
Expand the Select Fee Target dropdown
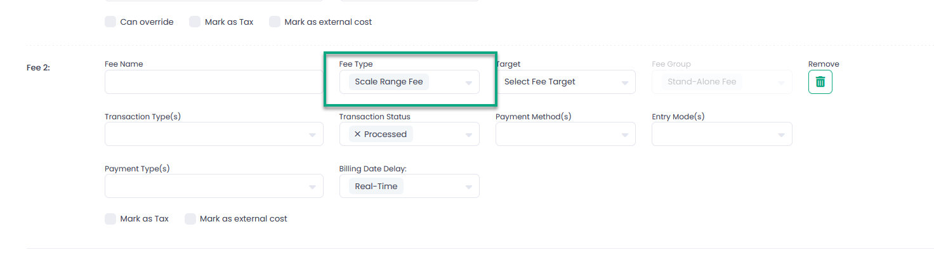(624, 82)
